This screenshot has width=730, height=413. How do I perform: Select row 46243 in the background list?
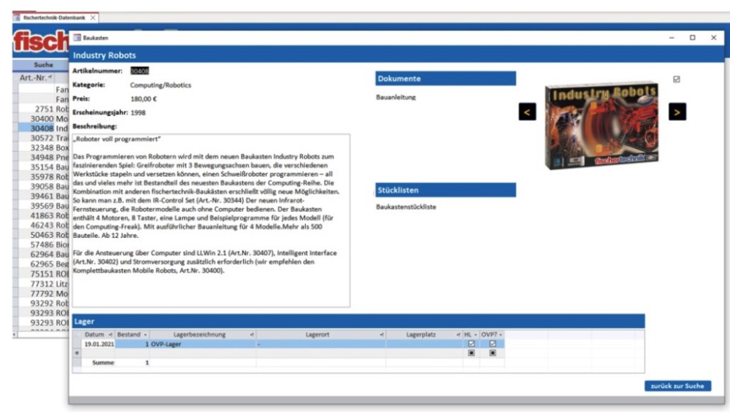pyautogui.click(x=43, y=225)
